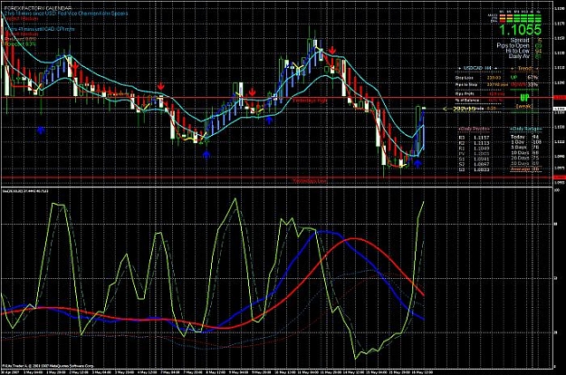
Task: Click the Daily Pivots header
Action: tap(474, 129)
